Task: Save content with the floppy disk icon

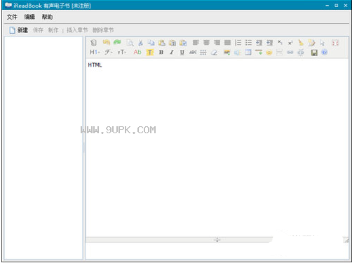Action: [x=314, y=53]
